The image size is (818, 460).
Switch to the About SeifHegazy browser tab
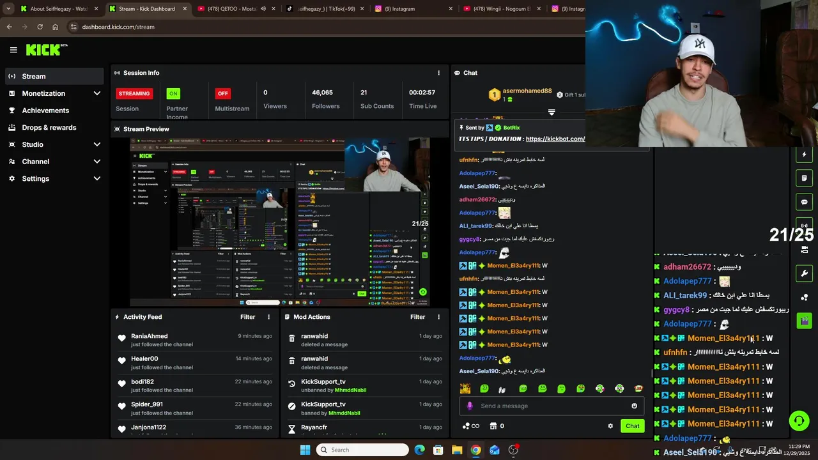coord(59,9)
